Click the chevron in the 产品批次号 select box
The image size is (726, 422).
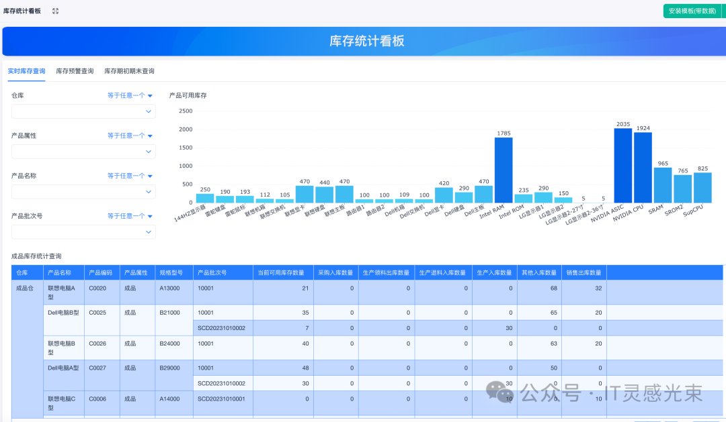(149, 232)
